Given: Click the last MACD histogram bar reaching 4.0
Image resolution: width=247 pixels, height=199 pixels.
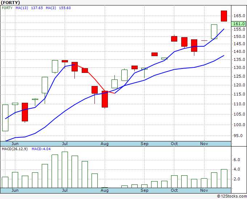Looking at the screenshot, I should click(224, 179).
